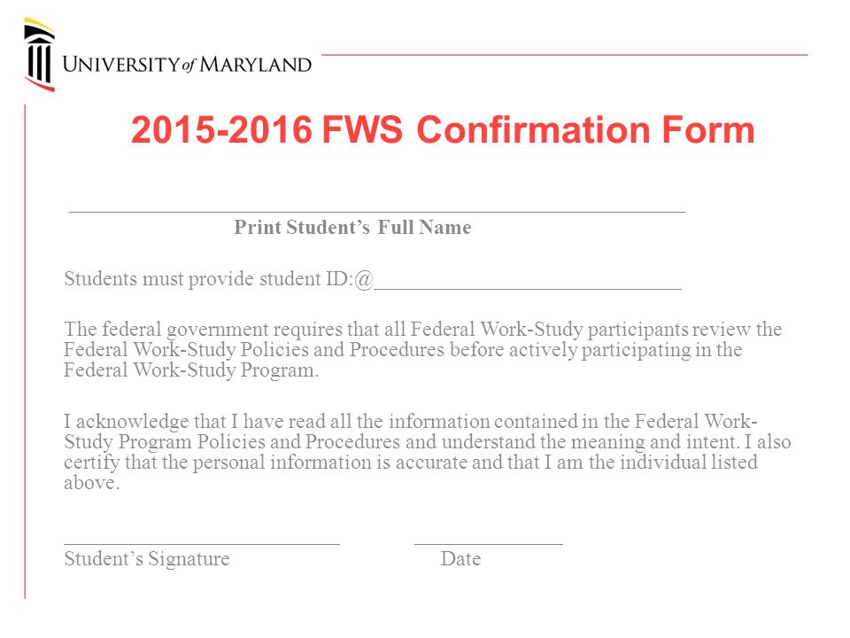Click the FWS abbreviation in the title
Image resolution: width=850 pixels, height=638 pixels.
pyautogui.click(x=362, y=130)
